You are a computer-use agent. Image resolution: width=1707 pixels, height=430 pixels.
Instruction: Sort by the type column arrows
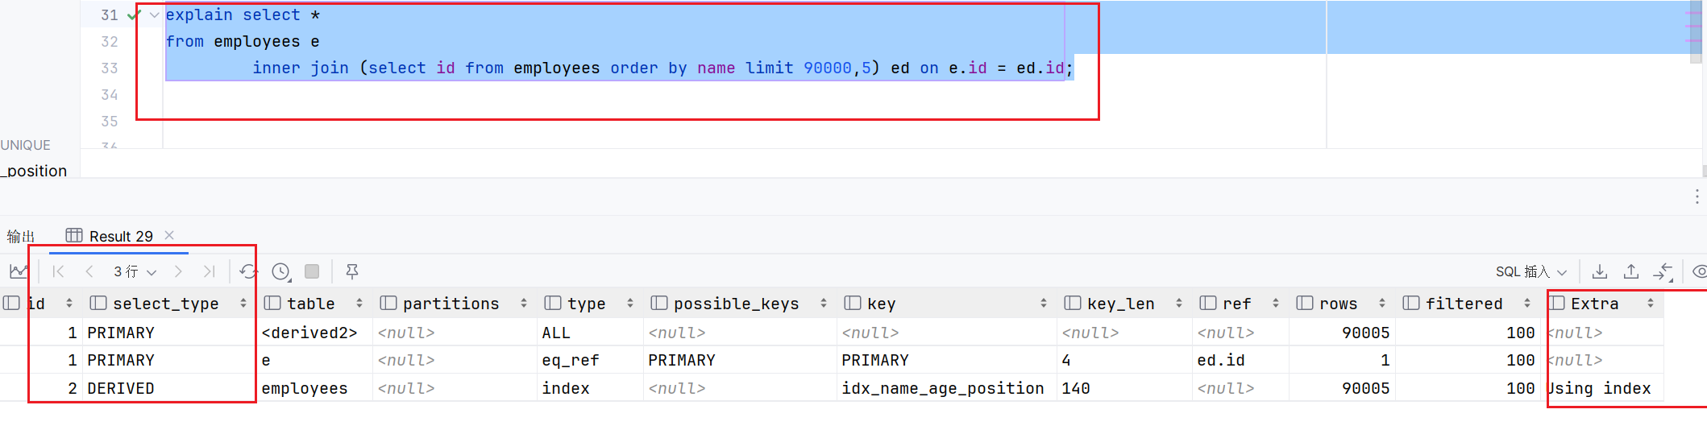tap(630, 304)
